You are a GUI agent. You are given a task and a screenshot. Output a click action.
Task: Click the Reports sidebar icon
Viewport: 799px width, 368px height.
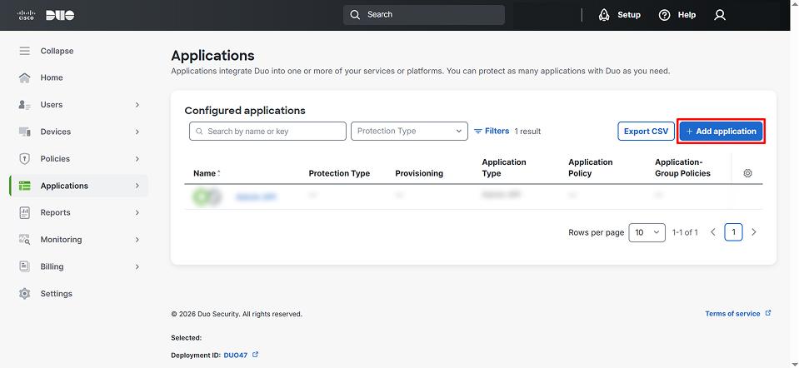tap(24, 213)
